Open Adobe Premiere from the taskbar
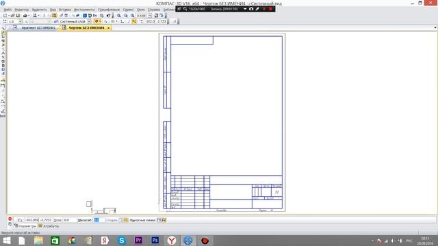The height and width of the screenshot is (246, 438). [138, 241]
